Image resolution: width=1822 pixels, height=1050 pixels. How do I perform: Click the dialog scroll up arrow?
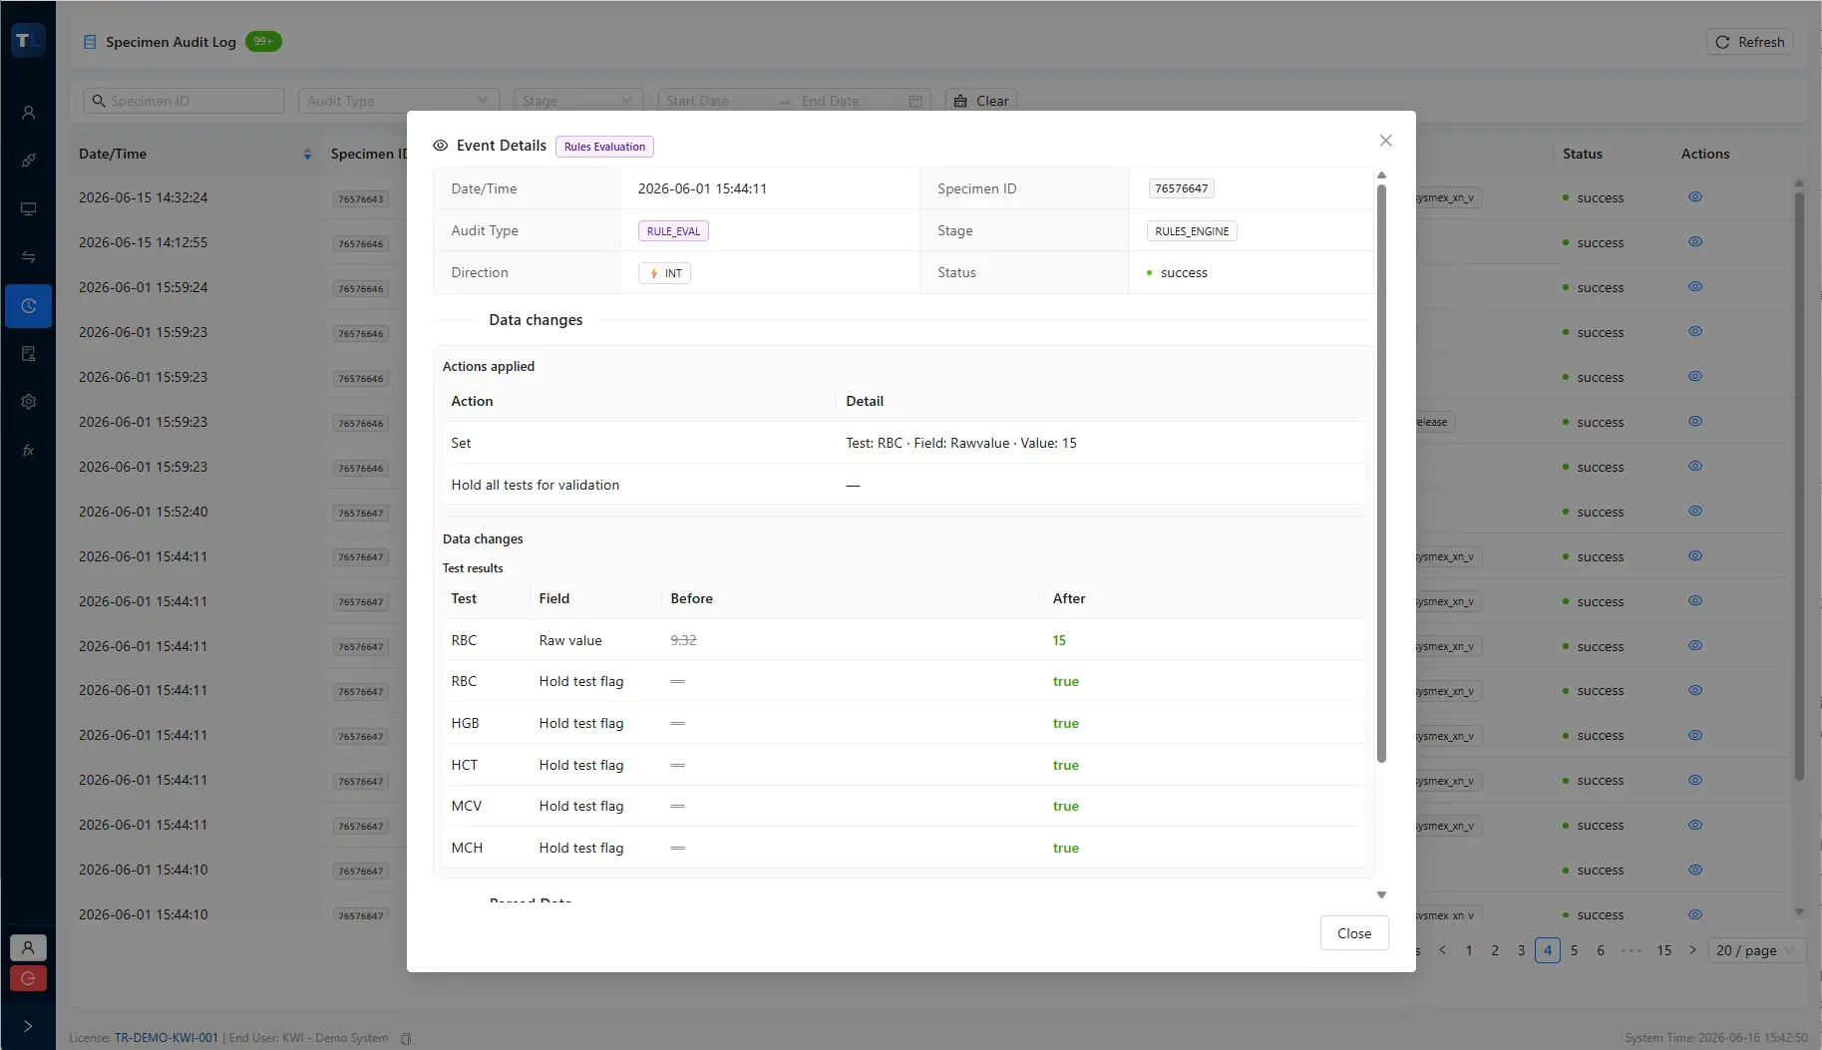tap(1381, 175)
